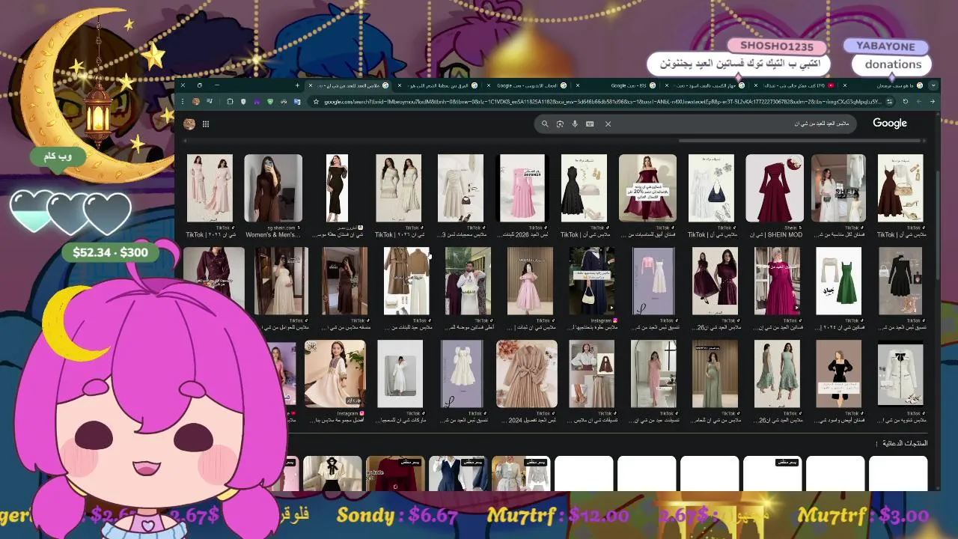Open the purple extension icon
Viewport: 958px width, 539px height.
coord(257,102)
